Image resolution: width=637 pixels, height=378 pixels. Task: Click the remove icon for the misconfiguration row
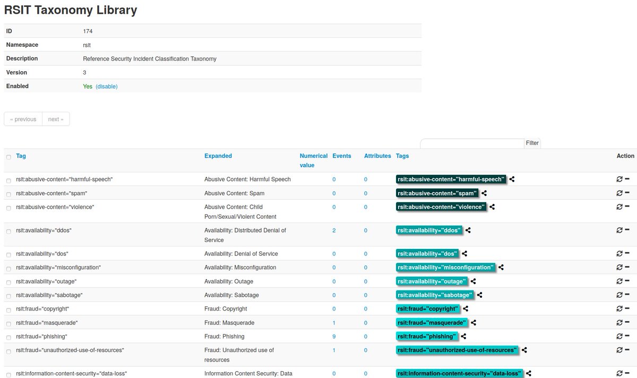(628, 267)
